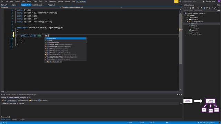Collapse the TravelingStrategies folder

pyautogui.click(x=187, y=22)
